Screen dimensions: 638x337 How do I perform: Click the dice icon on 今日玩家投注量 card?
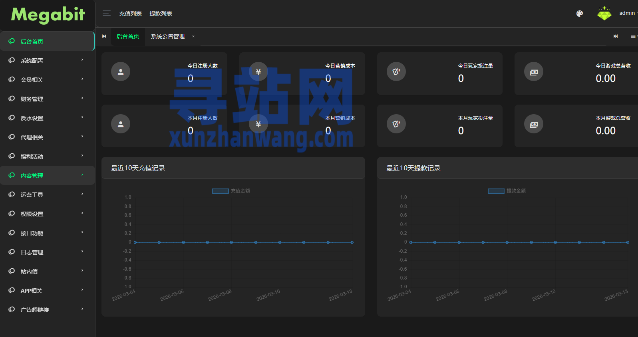click(x=396, y=72)
